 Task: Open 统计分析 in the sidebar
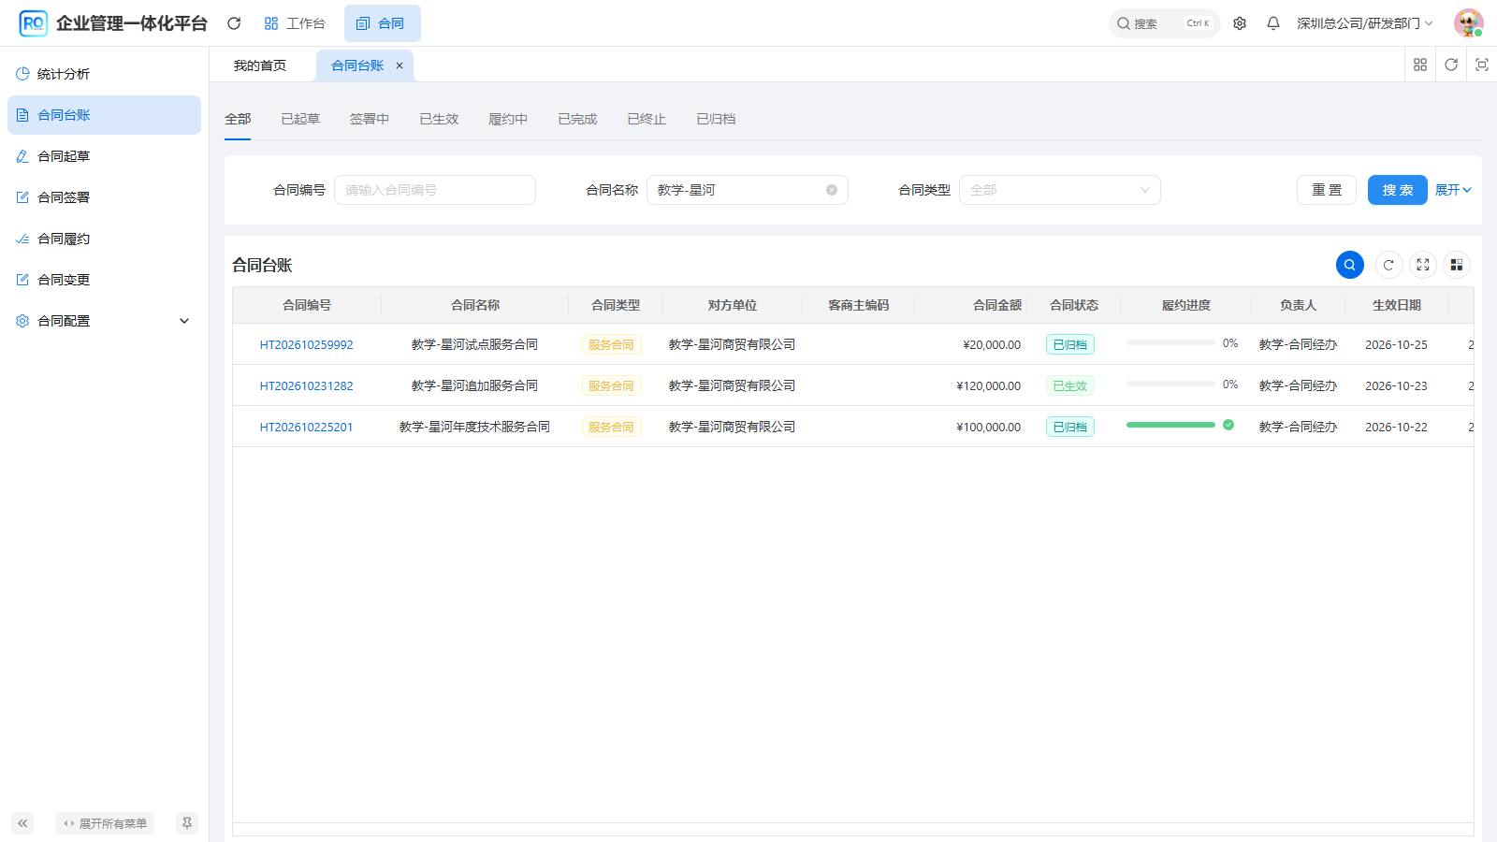pyautogui.click(x=104, y=74)
